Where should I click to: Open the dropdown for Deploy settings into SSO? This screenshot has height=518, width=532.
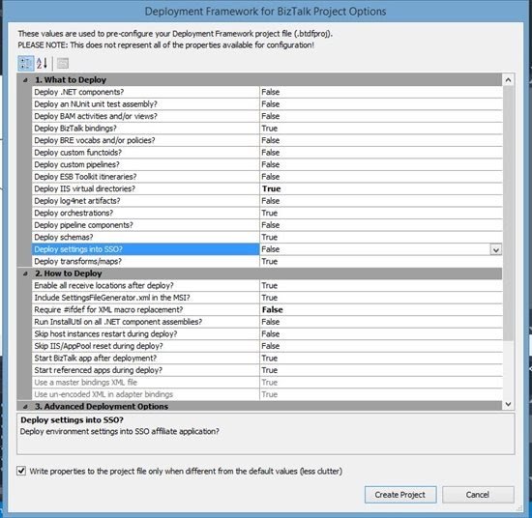coord(495,250)
